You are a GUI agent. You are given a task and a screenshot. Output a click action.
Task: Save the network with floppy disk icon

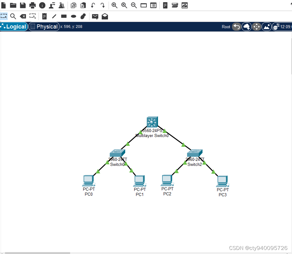click(23, 5)
